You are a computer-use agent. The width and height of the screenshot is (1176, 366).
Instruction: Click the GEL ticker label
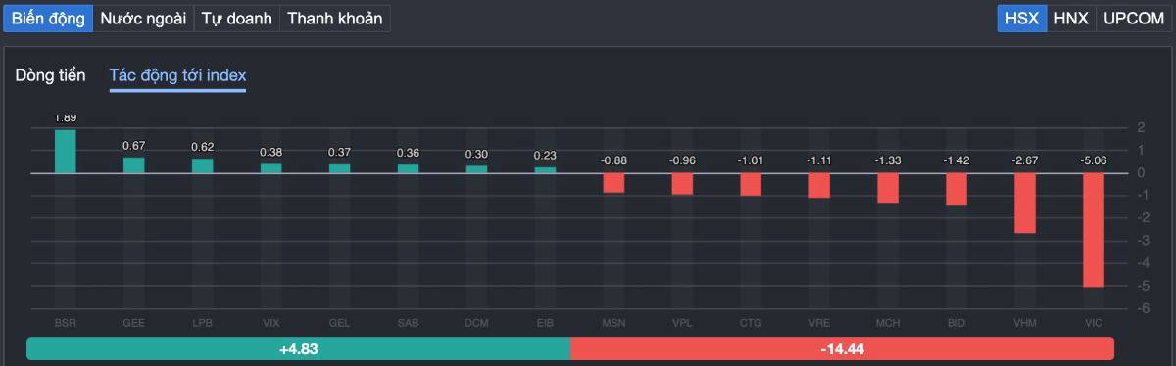[340, 322]
